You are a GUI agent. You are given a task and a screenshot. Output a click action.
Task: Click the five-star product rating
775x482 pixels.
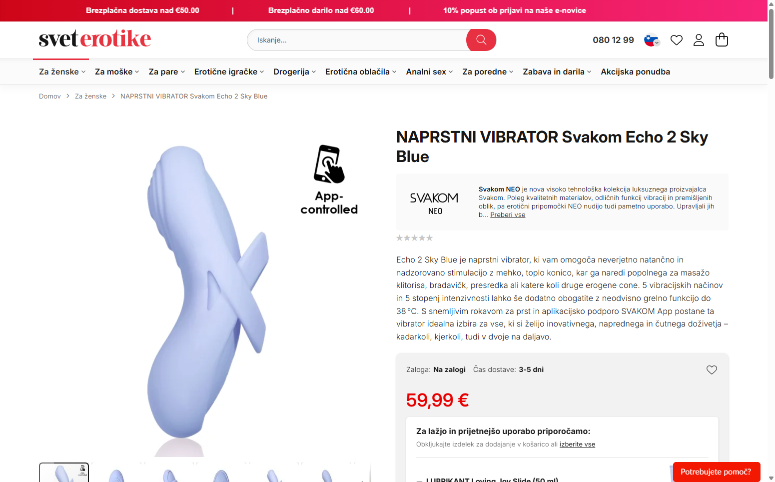[414, 238]
